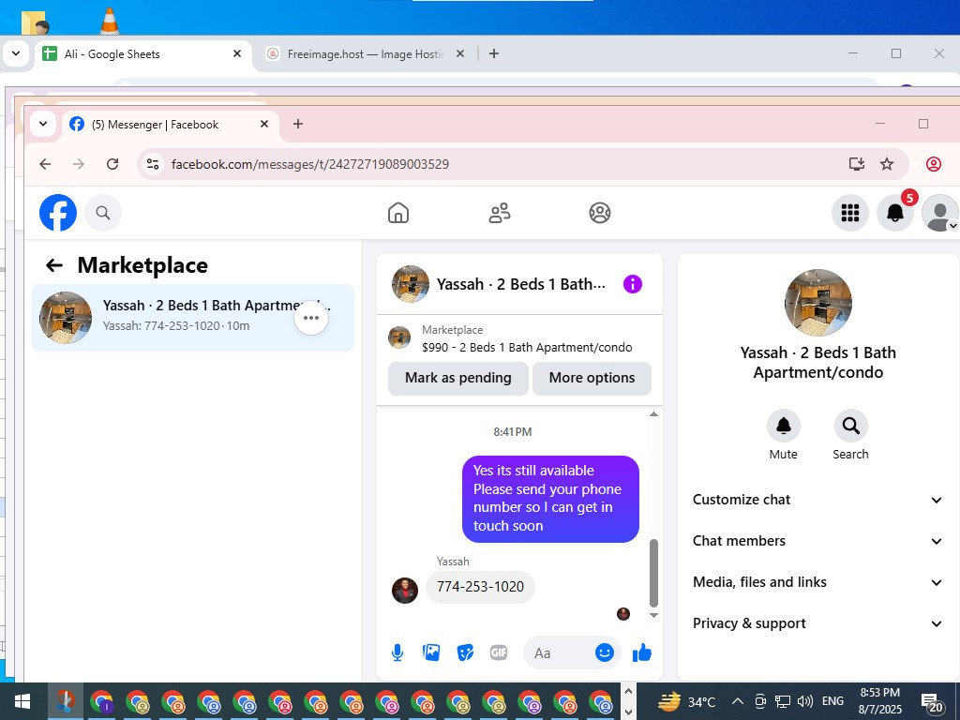Click the chat scrollbar thumb
The width and height of the screenshot is (960, 720).
(653, 573)
